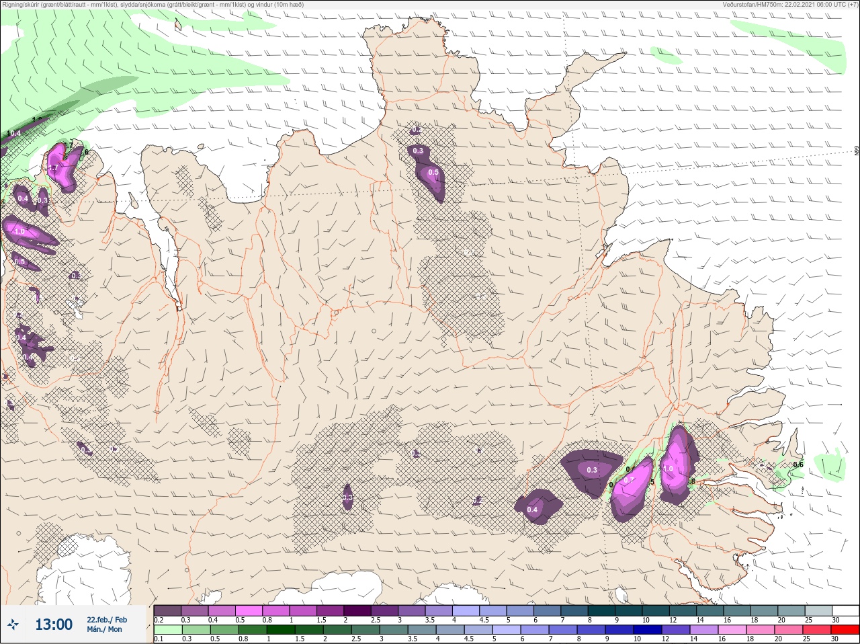Choose the bright red 30 swatch in lower legend row
The width and height of the screenshot is (860, 644).
point(845,630)
